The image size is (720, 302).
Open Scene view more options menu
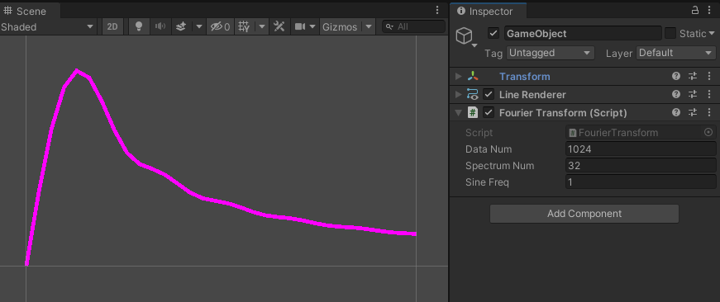[437, 11]
